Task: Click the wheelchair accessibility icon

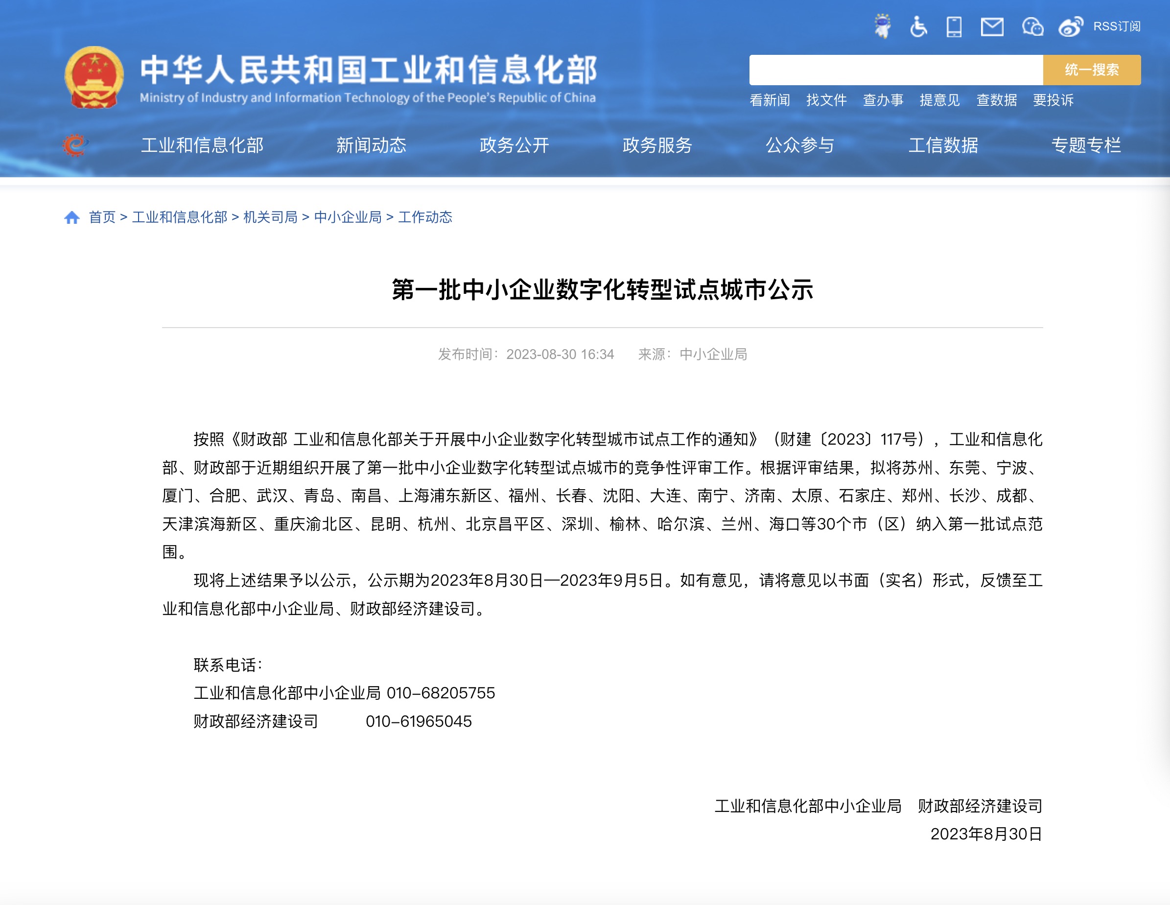Action: click(x=918, y=26)
